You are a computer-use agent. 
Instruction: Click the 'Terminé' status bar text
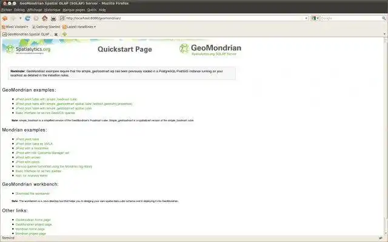pos(8,238)
